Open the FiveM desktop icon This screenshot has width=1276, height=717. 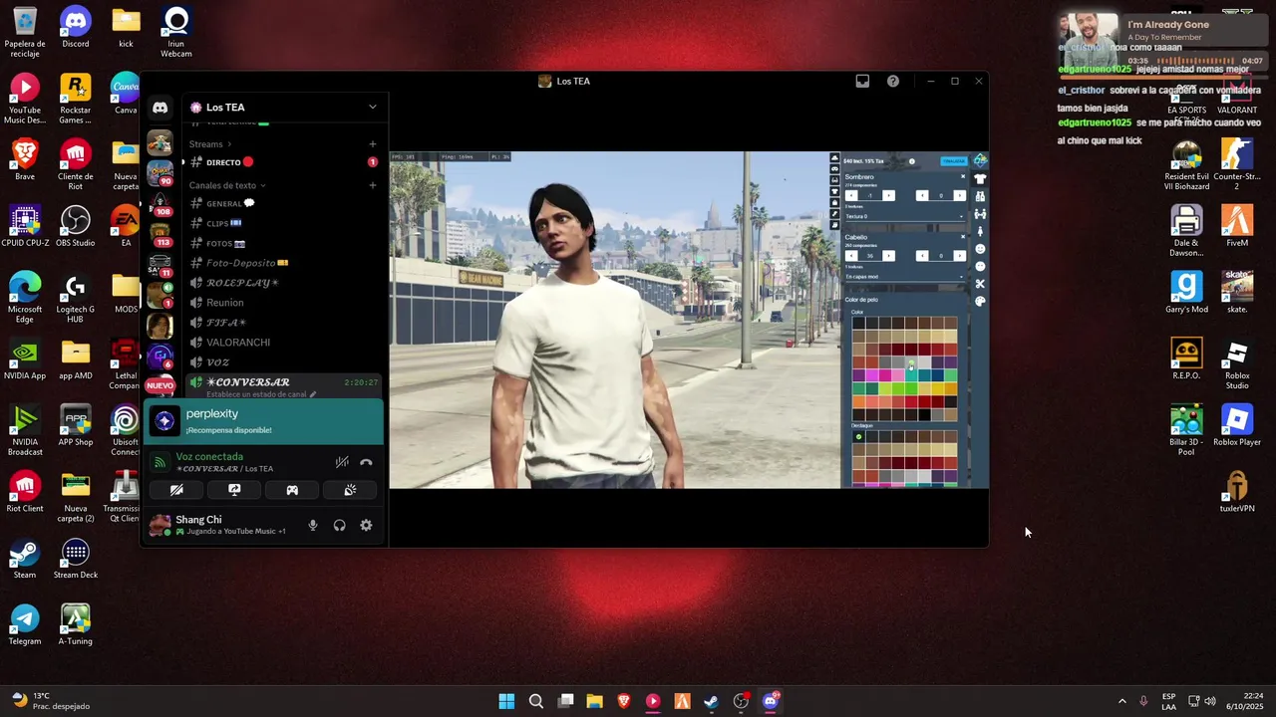coord(1237,227)
